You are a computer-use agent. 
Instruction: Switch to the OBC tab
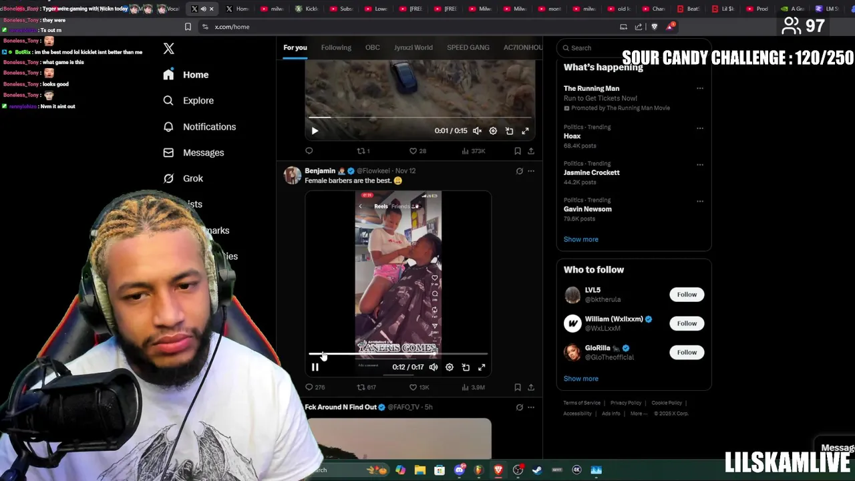point(373,47)
